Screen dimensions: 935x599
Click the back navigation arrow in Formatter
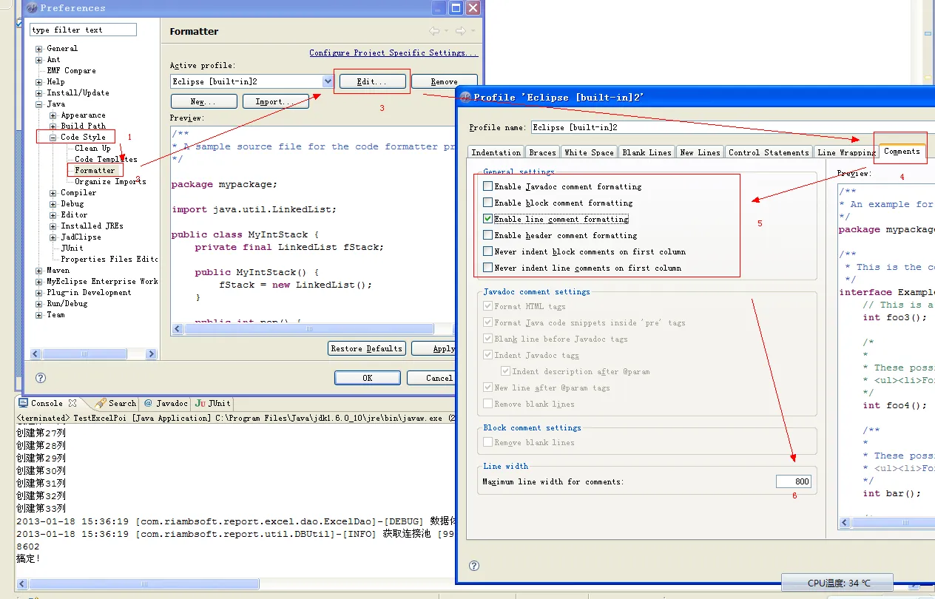tap(435, 31)
